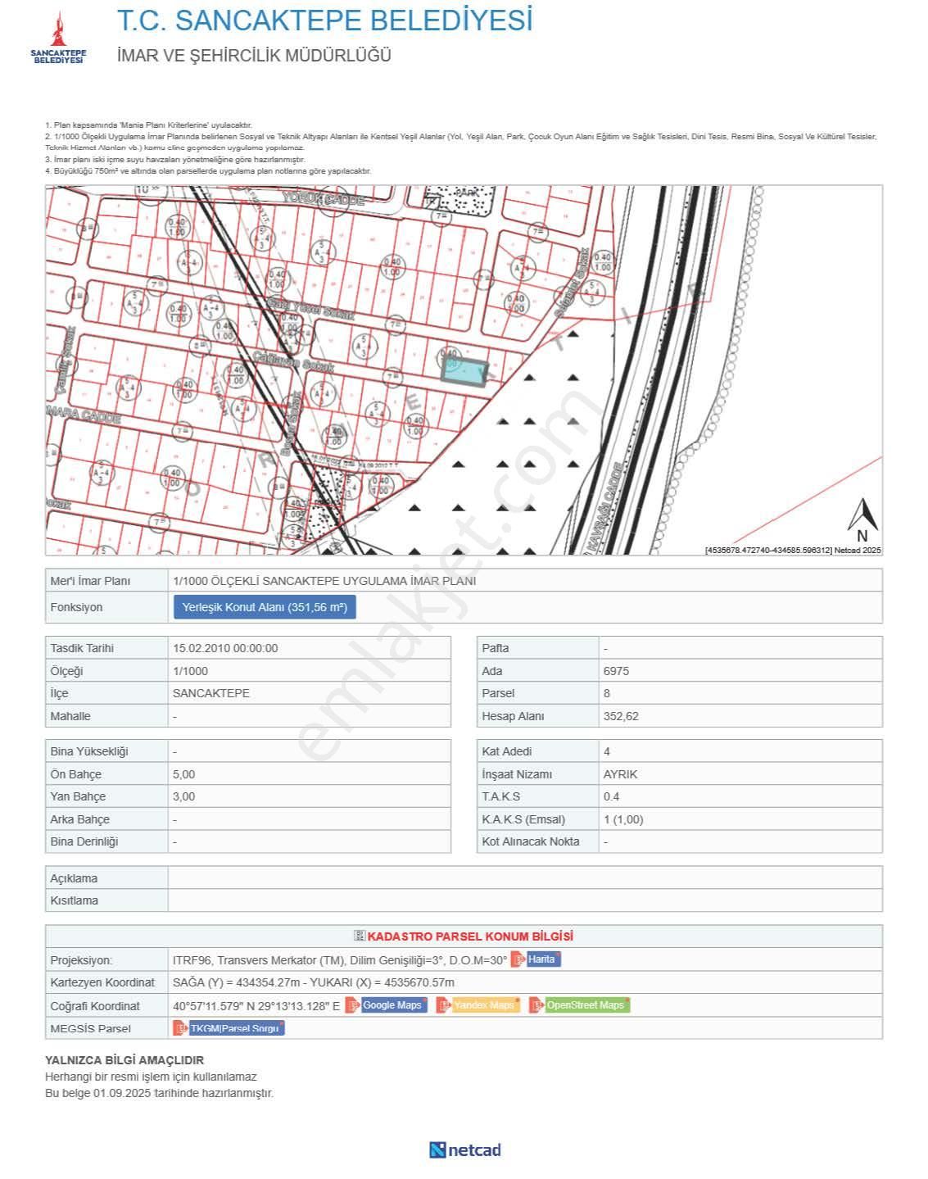Click the Kadastro Parsel Konum Bilgisi header
This screenshot has height=1179, width=928.
click(x=470, y=936)
